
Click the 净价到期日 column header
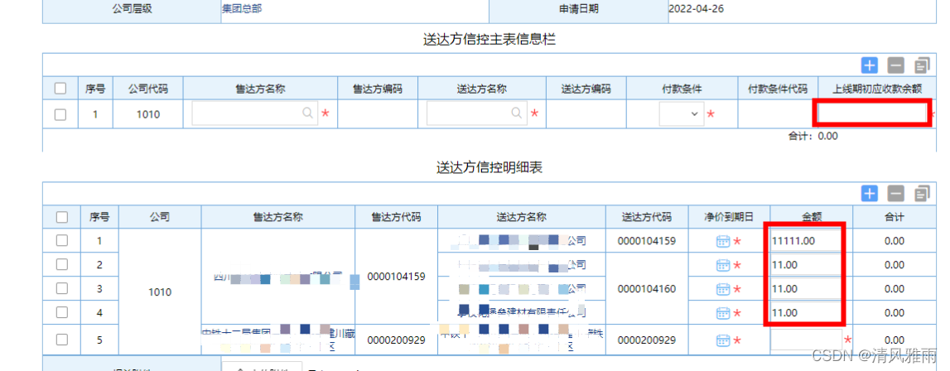coord(729,216)
